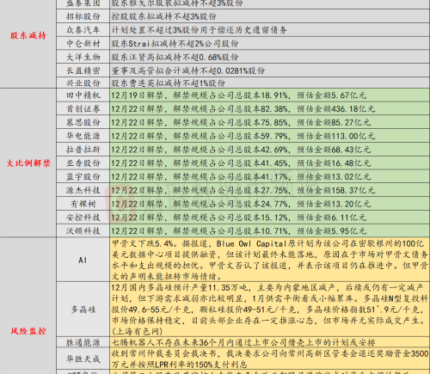The width and height of the screenshot is (430, 374).
Task: Select the 风险监控 category label
Action: 28,331
